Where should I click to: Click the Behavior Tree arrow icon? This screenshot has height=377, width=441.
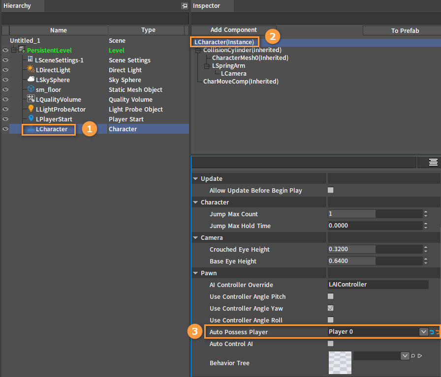click(x=420, y=356)
